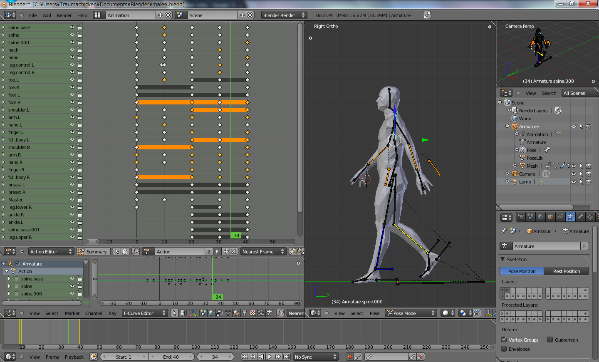
Task: Open the Object properties cube tab
Action: (x=550, y=217)
